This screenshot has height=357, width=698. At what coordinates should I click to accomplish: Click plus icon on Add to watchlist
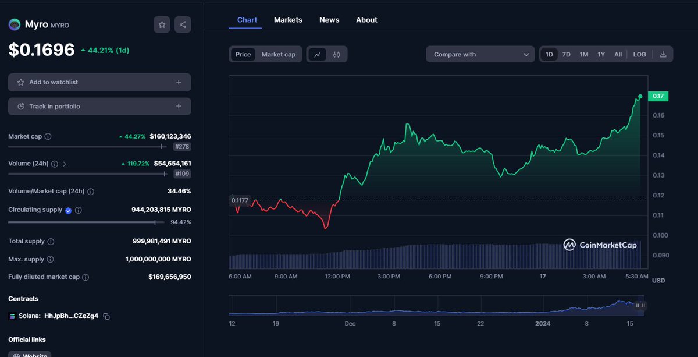click(x=179, y=82)
